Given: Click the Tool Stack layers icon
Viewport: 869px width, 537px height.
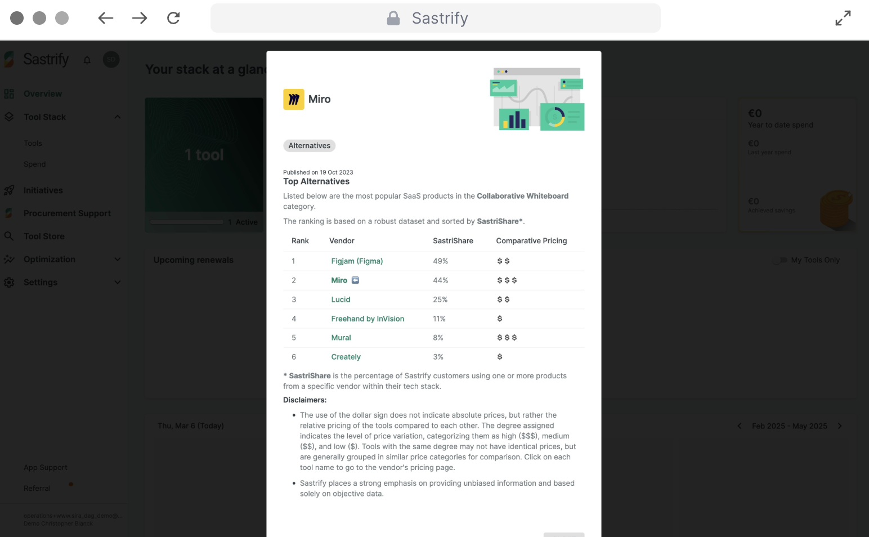Looking at the screenshot, I should 9,117.
